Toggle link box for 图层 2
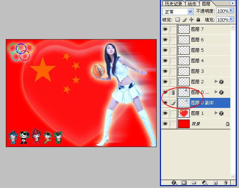 pyautogui.click(x=173, y=82)
